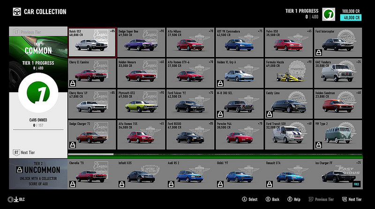The width and height of the screenshot is (375, 209).
Task: Click the lock icon on Caddy Limo
Action: pyautogui.click(x=270, y=114)
